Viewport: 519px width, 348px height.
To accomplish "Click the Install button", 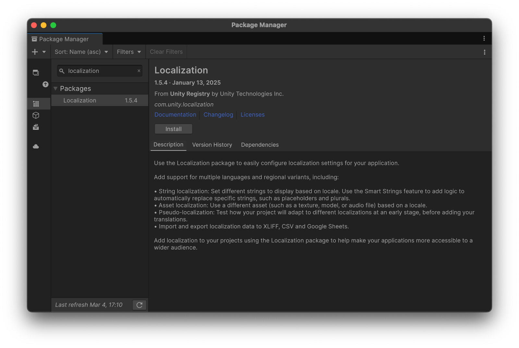I will (x=174, y=129).
